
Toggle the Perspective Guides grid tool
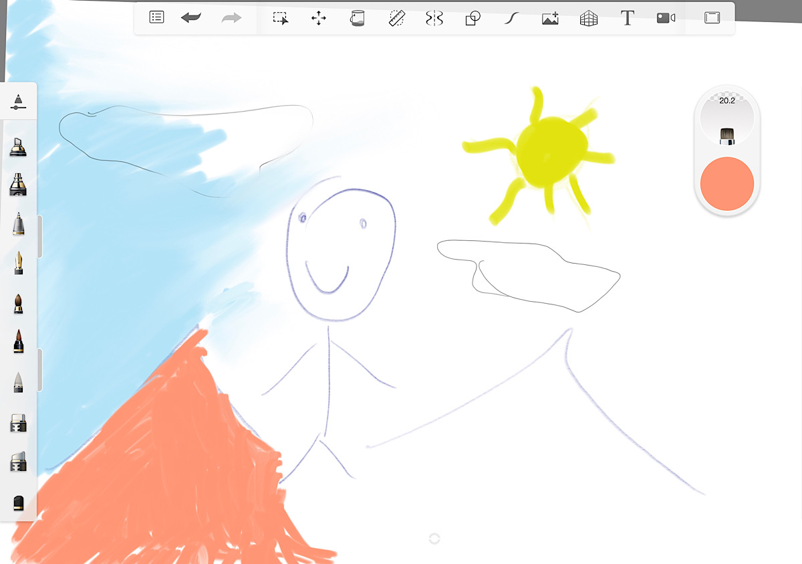(589, 18)
